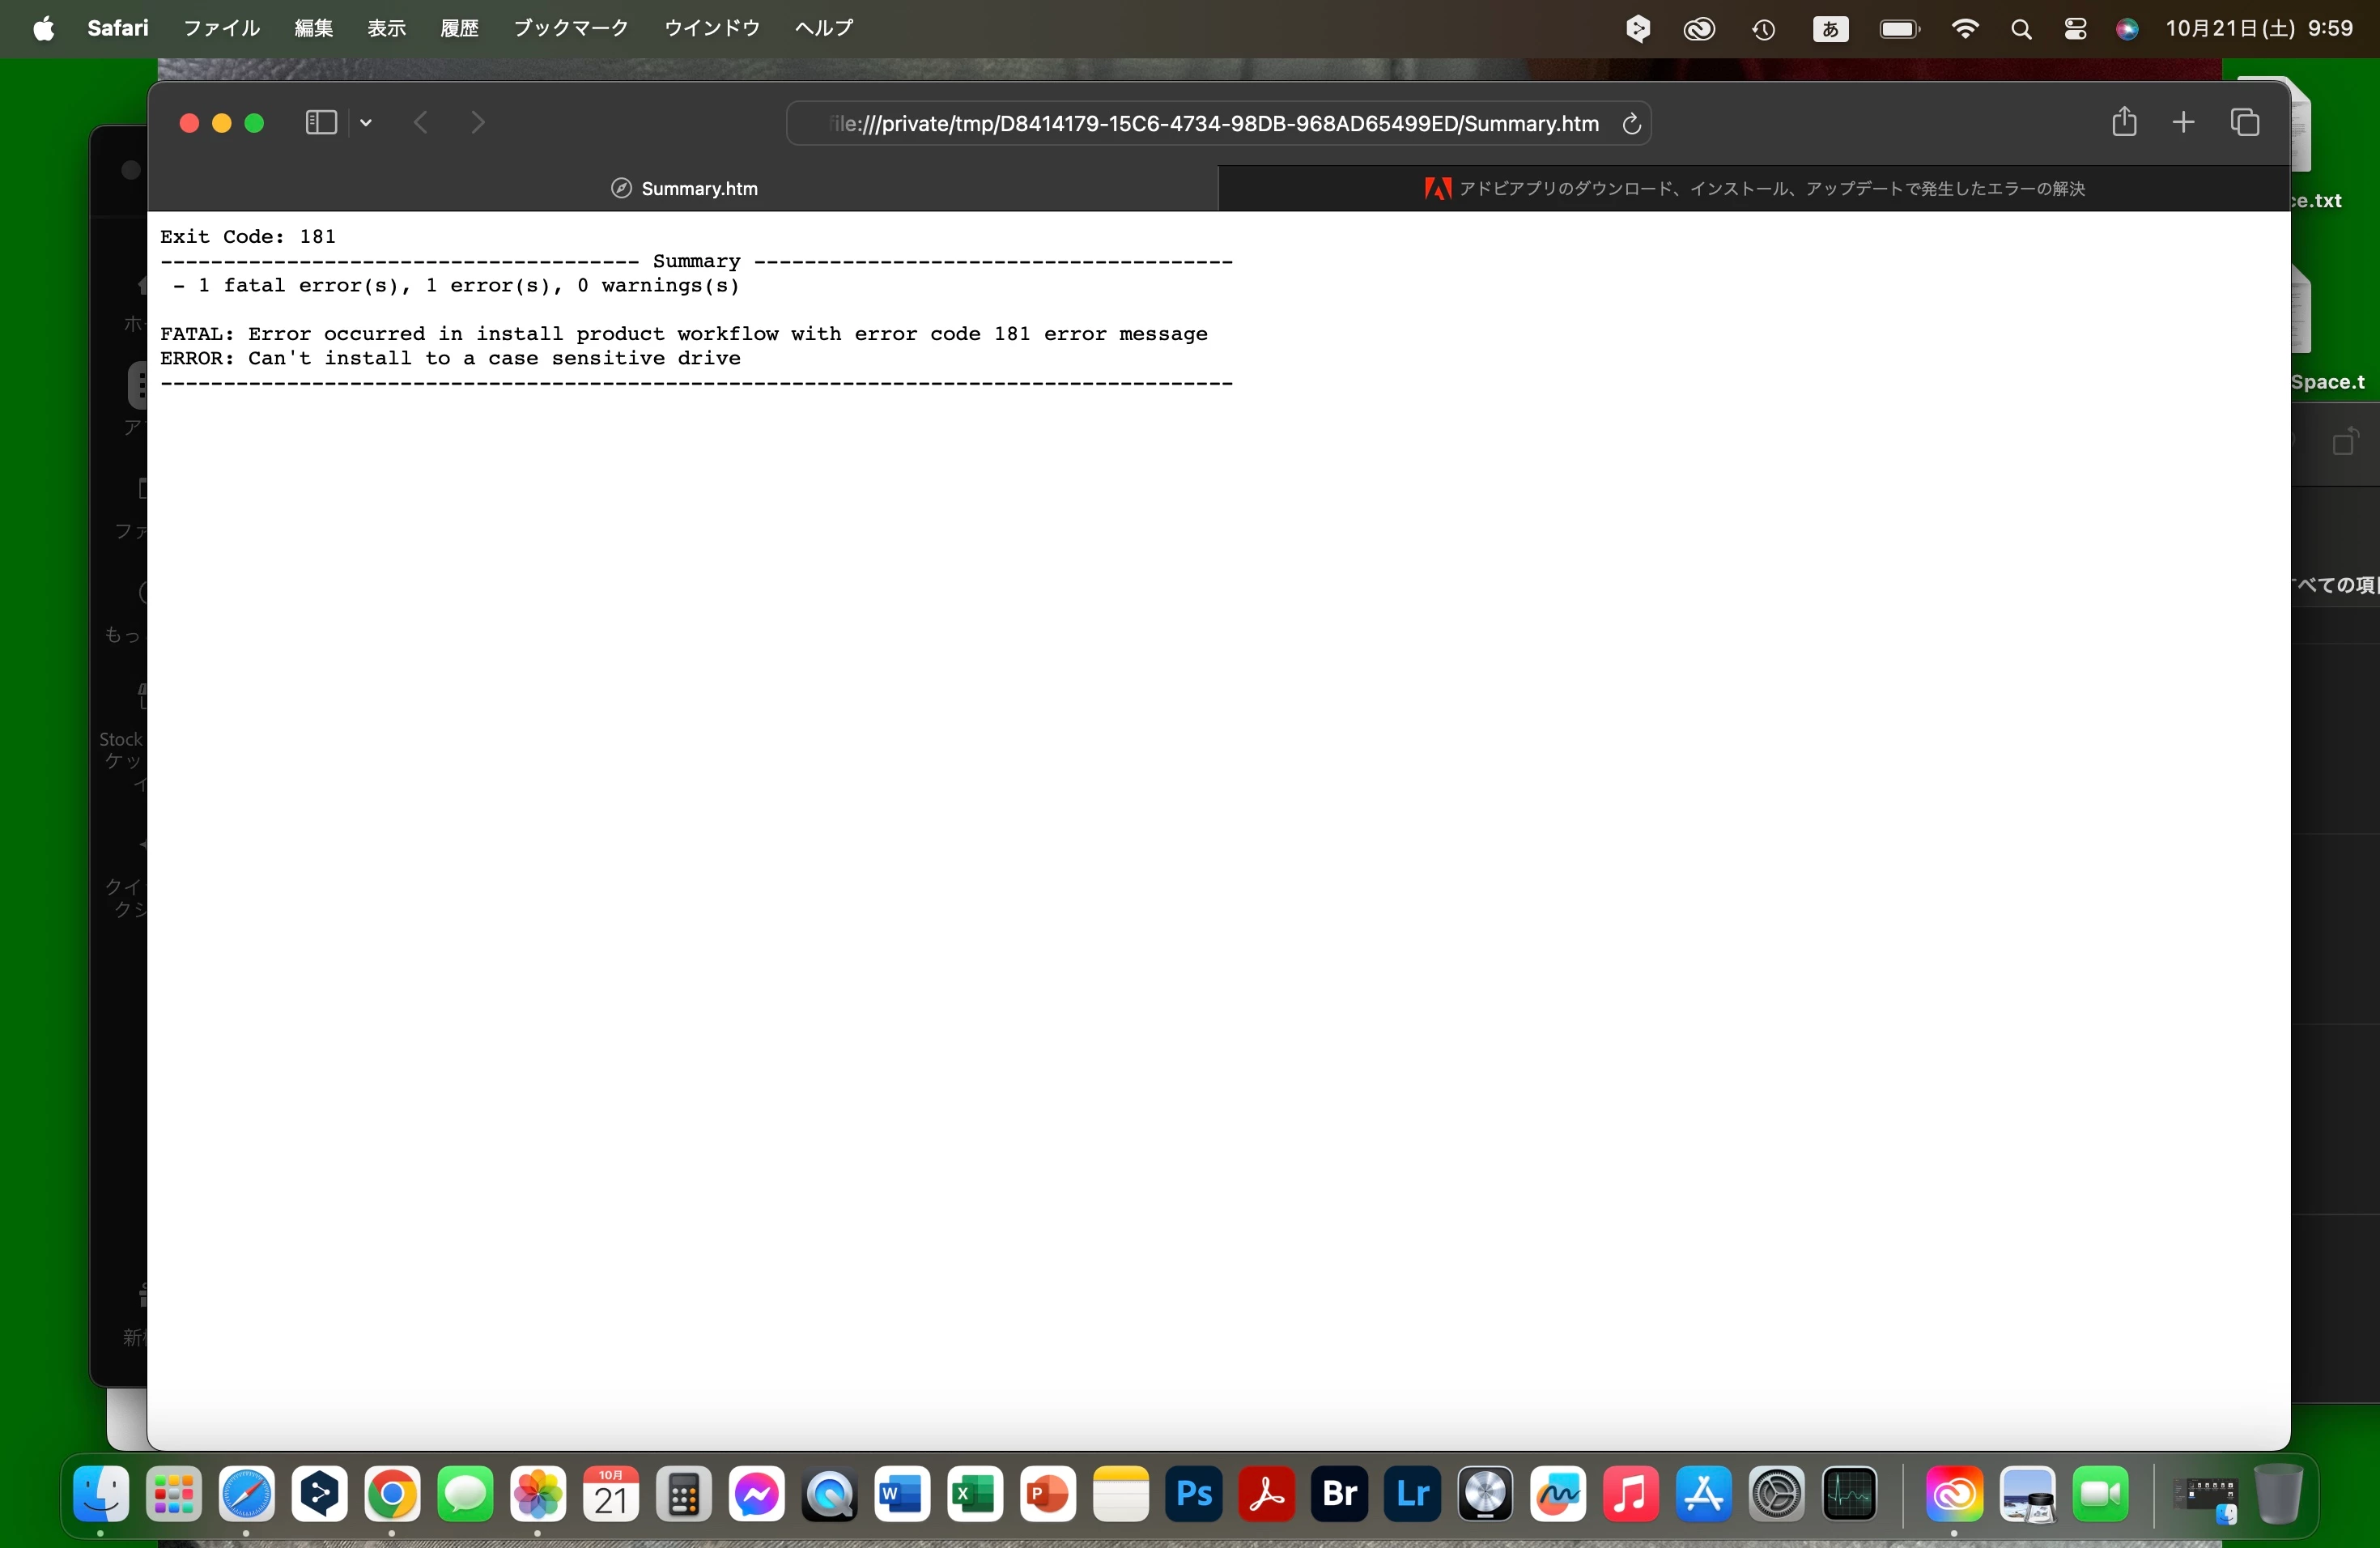2380x1548 pixels.
Task: Open the ブックマーク menu
Action: pyautogui.click(x=570, y=28)
